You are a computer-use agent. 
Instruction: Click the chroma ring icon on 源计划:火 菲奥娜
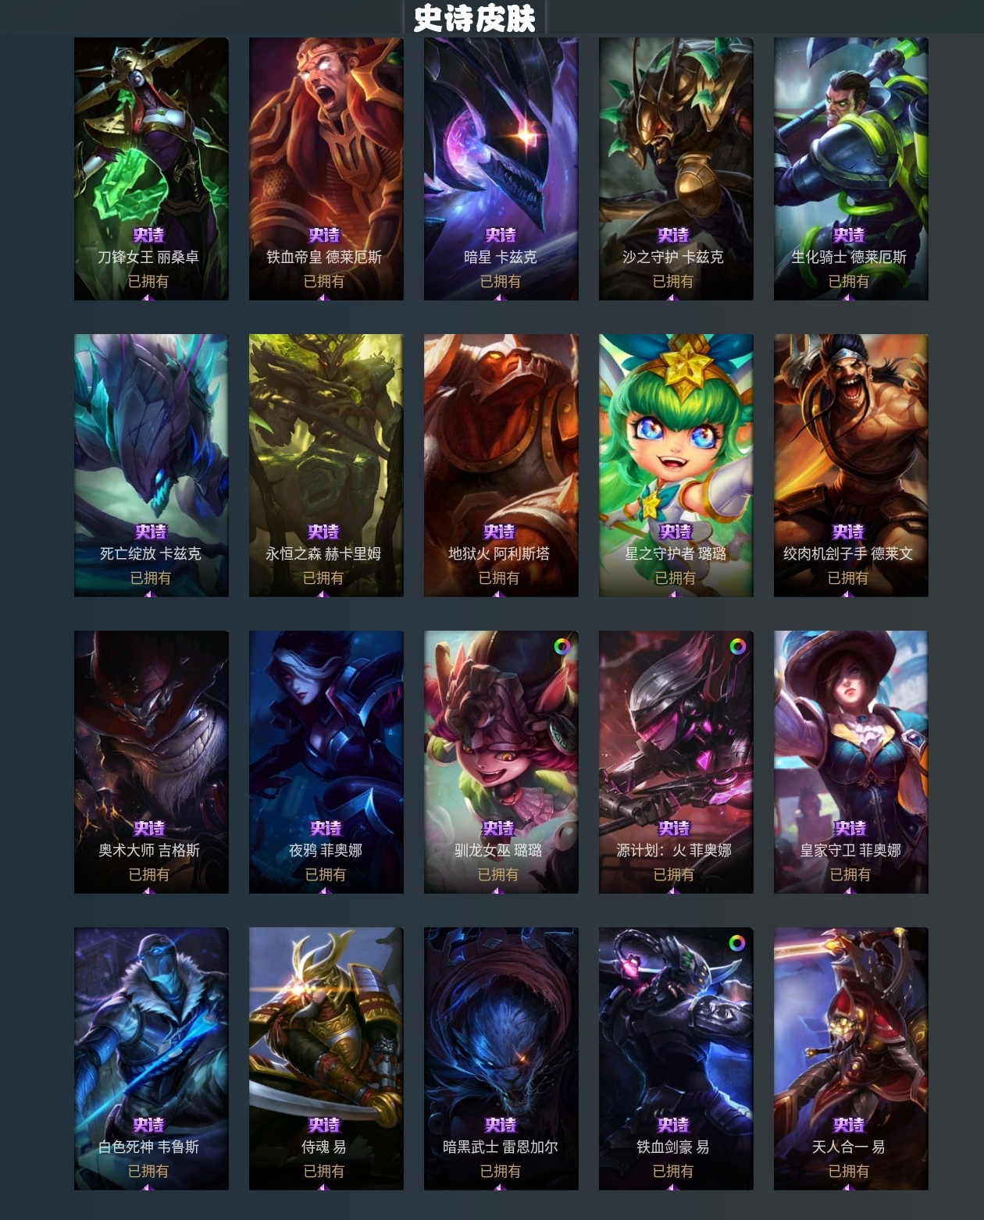tap(737, 646)
